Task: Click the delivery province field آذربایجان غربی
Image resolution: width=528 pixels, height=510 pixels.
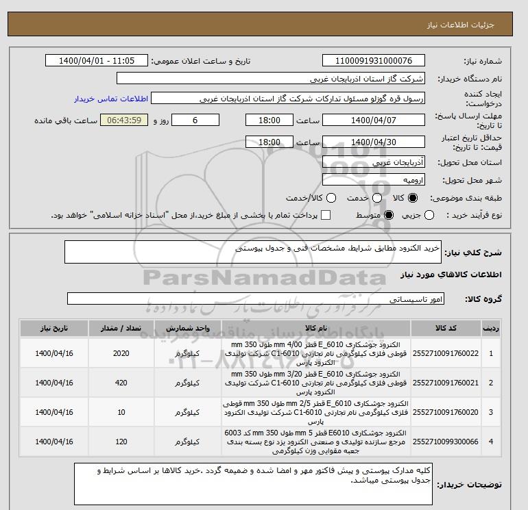Action: pyautogui.click(x=374, y=162)
